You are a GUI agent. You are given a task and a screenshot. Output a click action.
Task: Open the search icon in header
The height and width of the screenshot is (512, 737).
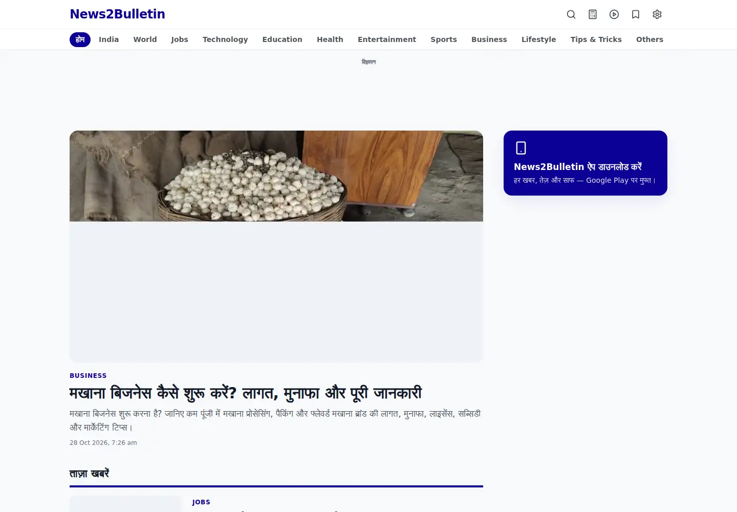tap(571, 14)
